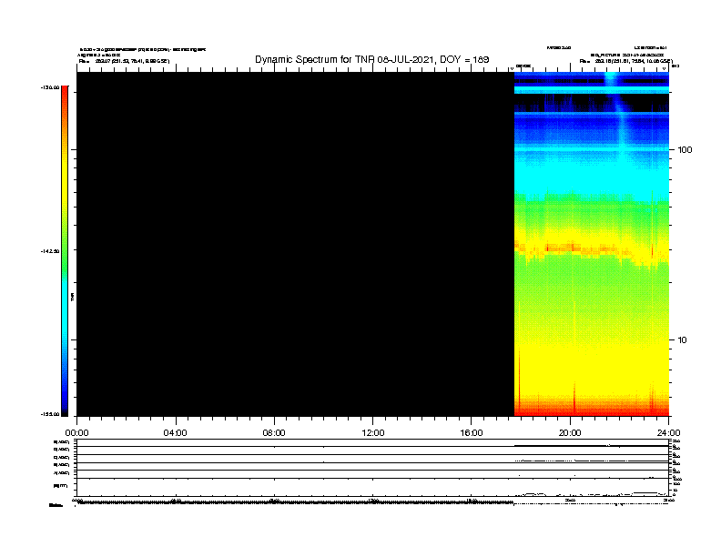Click the '04:00' time axis label

(x=176, y=433)
